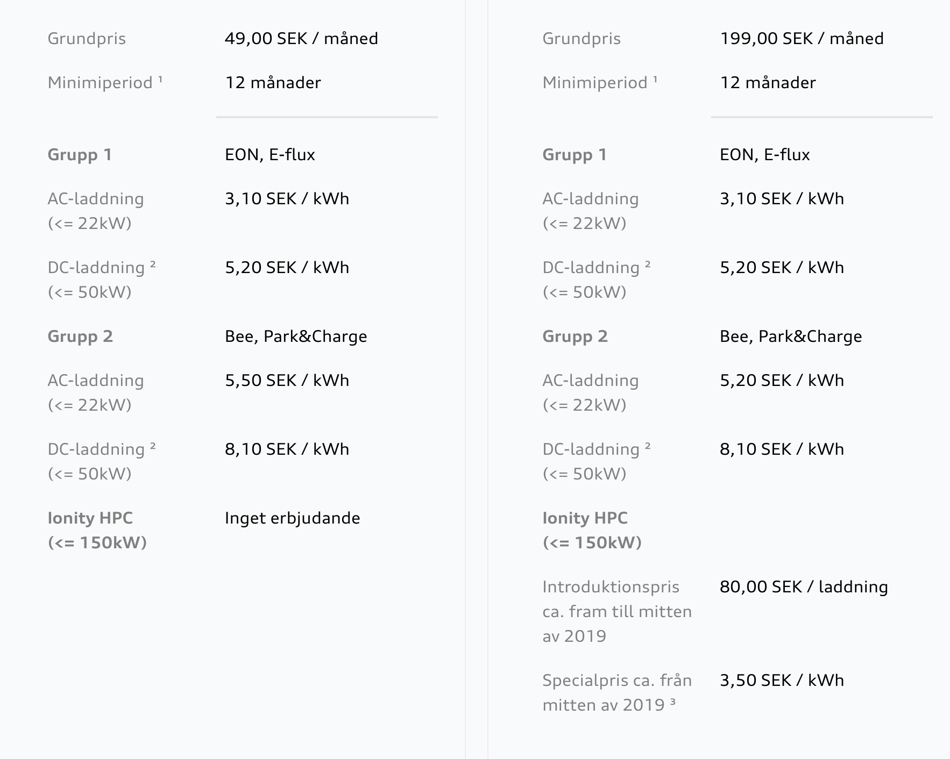Click the Ionity HPC heading in the right plan
This screenshot has height=759, width=950.
pos(585,518)
